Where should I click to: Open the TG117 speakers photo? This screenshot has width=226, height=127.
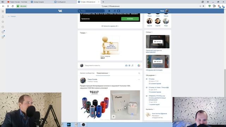click(95, 105)
